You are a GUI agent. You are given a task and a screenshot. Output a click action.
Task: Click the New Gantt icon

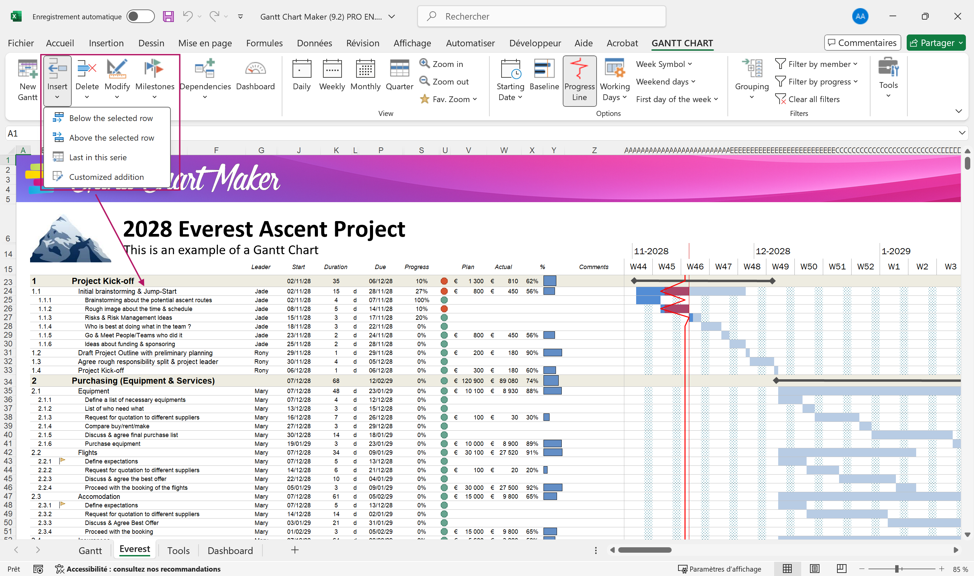pos(27,69)
